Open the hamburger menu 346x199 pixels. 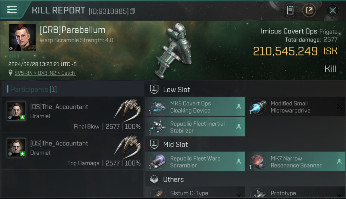[x=12, y=10]
